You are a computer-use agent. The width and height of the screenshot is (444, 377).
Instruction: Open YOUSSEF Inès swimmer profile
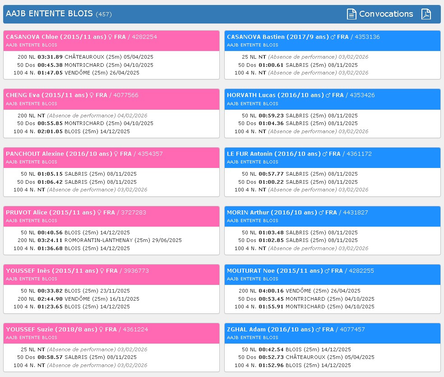coord(51,271)
